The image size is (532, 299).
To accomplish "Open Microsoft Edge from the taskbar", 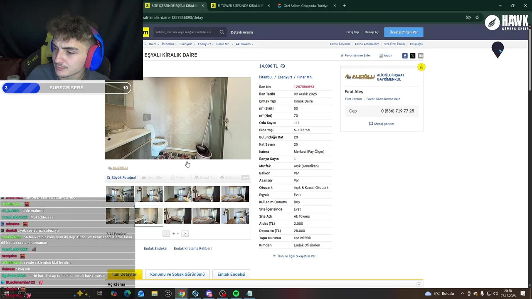I will (x=127, y=294).
